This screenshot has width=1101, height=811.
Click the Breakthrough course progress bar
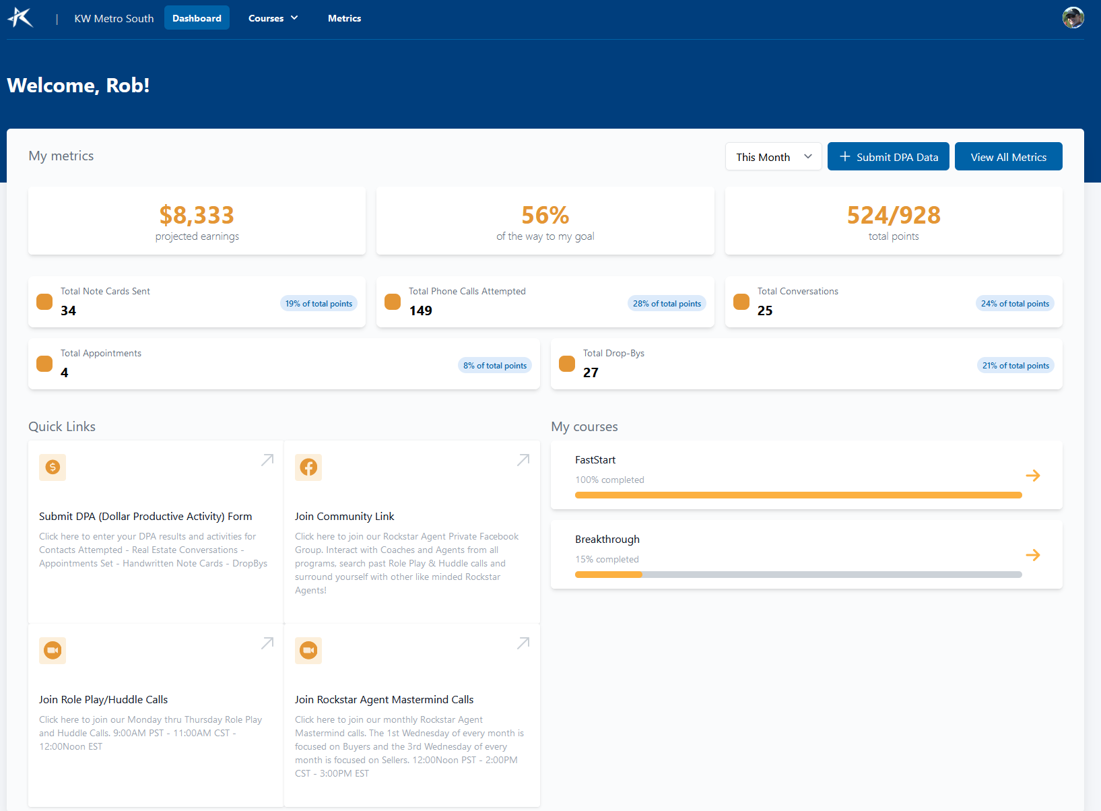(x=798, y=575)
